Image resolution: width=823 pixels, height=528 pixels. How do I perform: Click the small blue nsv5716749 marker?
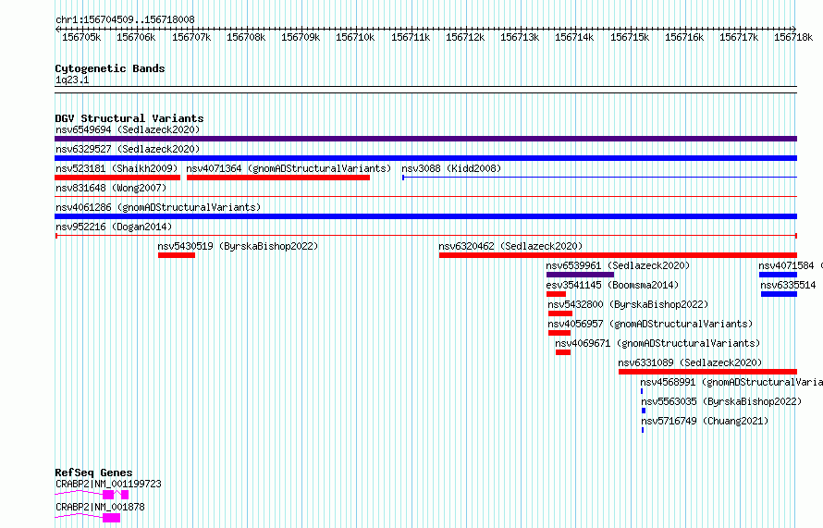(643, 430)
